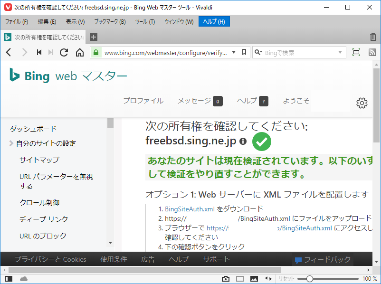This screenshot has height=284, width=381.
Task: Open クロール制御 in sidebar
Action: coord(39,203)
